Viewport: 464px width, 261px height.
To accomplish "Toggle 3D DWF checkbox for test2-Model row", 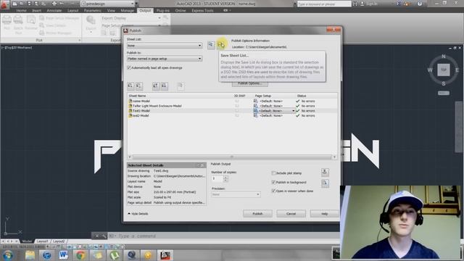I will point(237,116).
